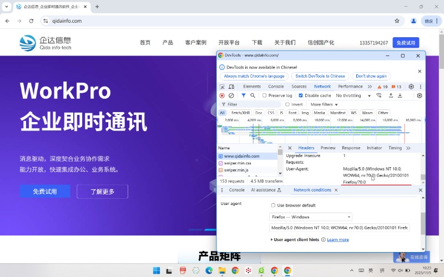Viewport: 444px width, 277px height.
Task: Open DevTools settings gear icon
Action: 411,87
